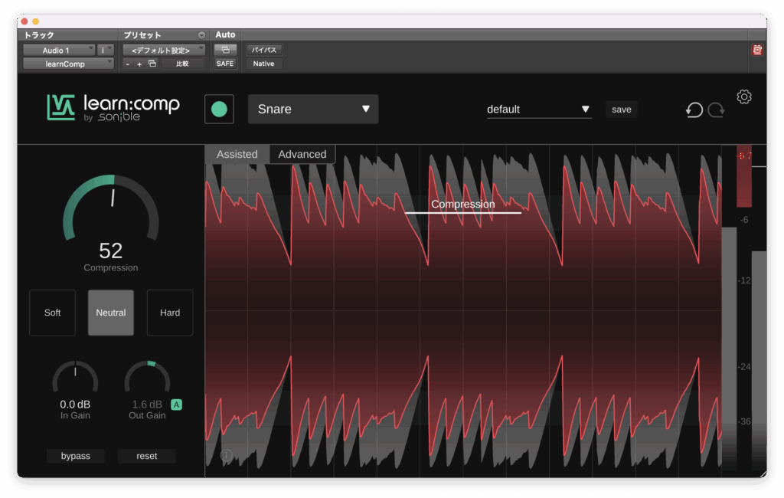
Task: Click the reset button
Action: (146, 456)
